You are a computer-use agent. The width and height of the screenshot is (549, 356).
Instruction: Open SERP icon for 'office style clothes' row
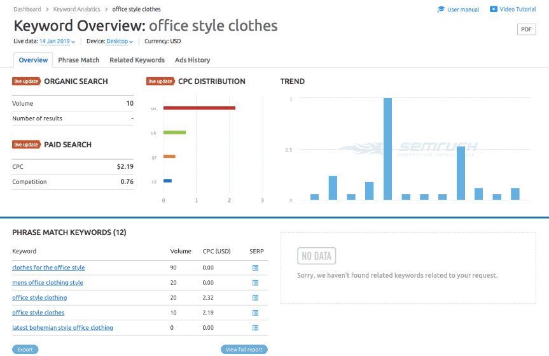point(256,313)
